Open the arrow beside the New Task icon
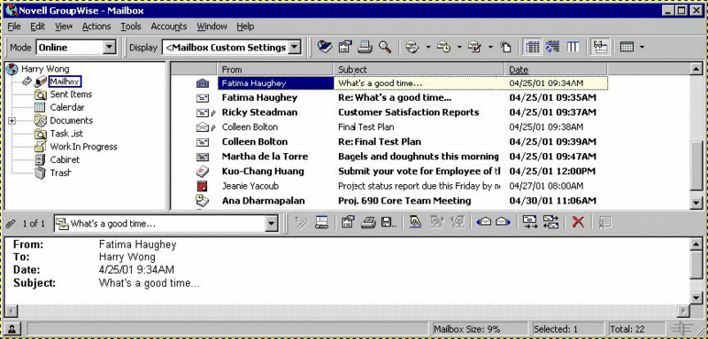Image resolution: width=708 pixels, height=339 pixels. coord(490,48)
